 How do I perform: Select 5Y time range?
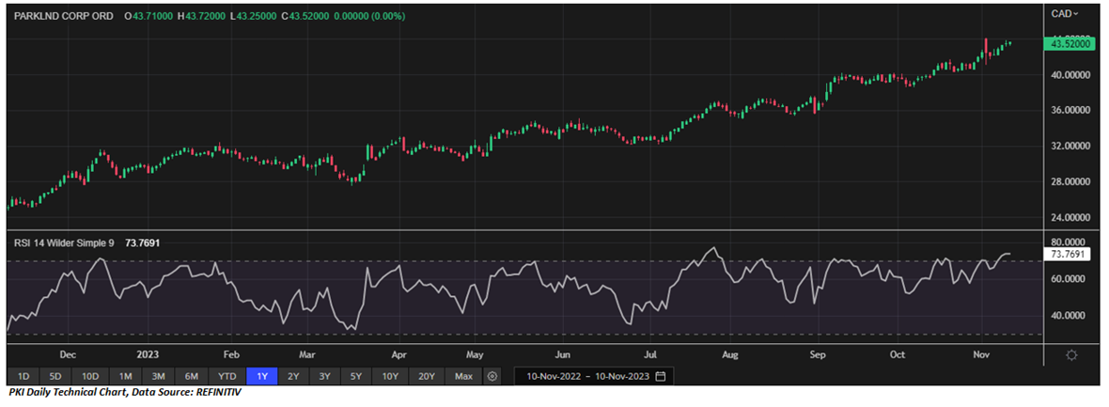355,376
